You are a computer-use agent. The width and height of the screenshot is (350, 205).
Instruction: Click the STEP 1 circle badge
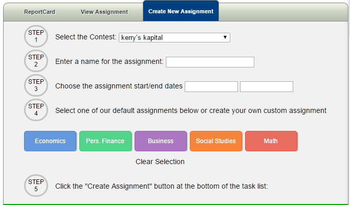tap(36, 36)
